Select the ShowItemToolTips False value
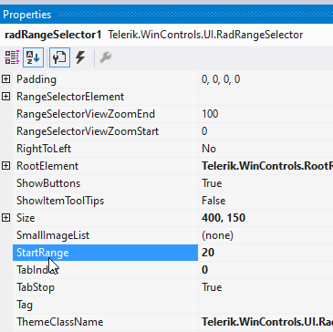 pos(265,201)
